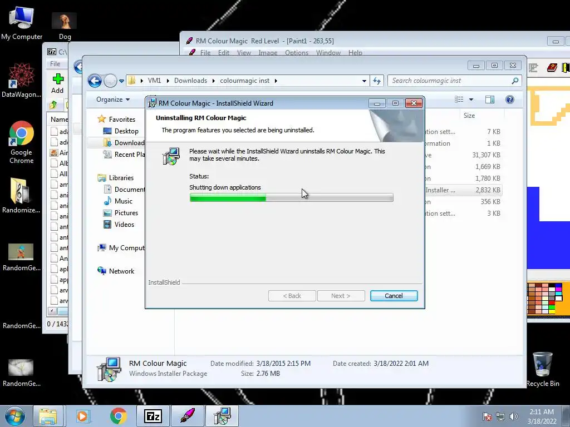Open the recent pages dropdown next to Forward
The width and height of the screenshot is (570, 427).
coord(121,81)
